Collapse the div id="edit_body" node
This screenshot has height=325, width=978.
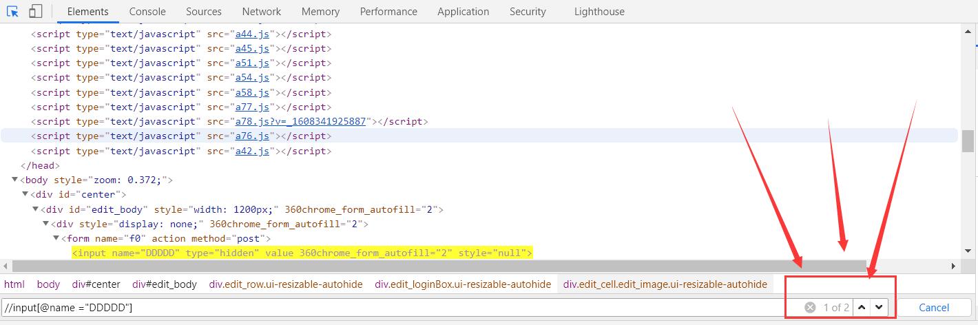click(x=35, y=209)
